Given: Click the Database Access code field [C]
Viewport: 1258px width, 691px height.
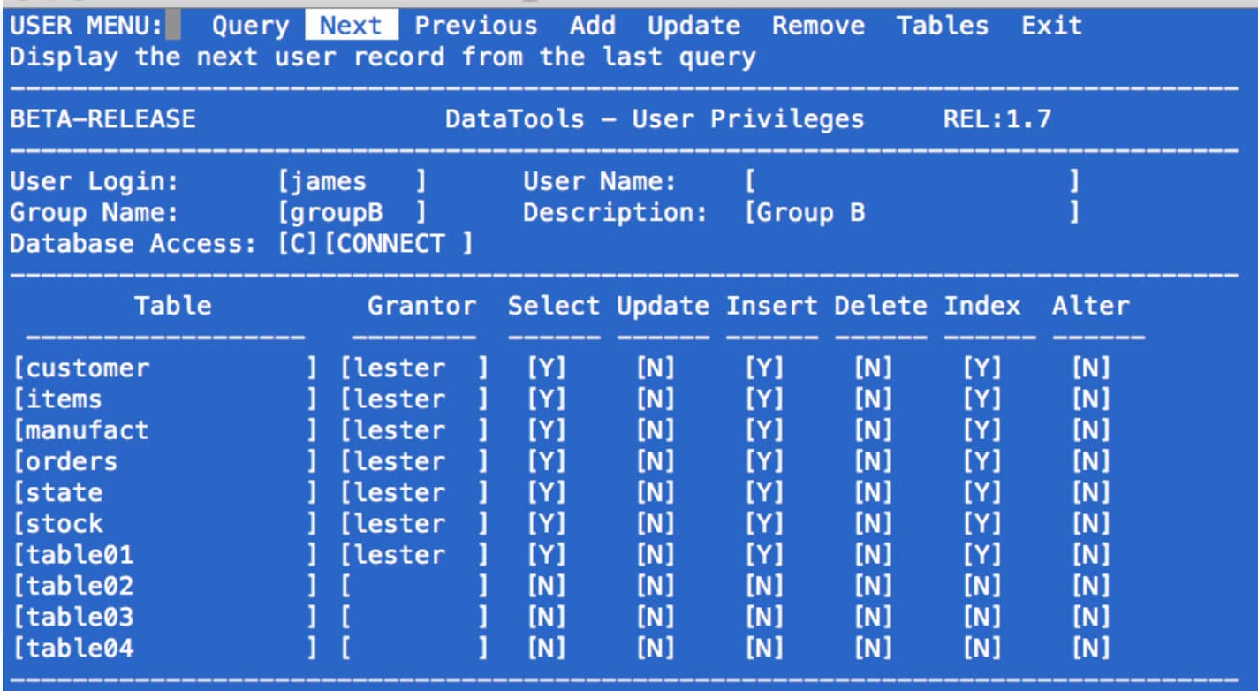Looking at the screenshot, I should pos(297,244).
